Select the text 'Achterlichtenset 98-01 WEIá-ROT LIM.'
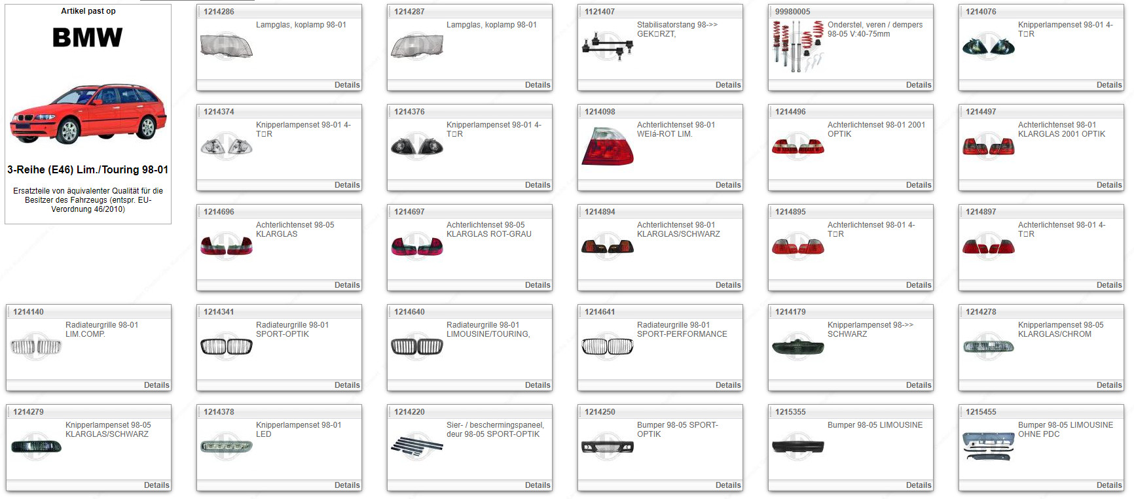Image resolution: width=1134 pixels, height=499 pixels. tap(676, 129)
